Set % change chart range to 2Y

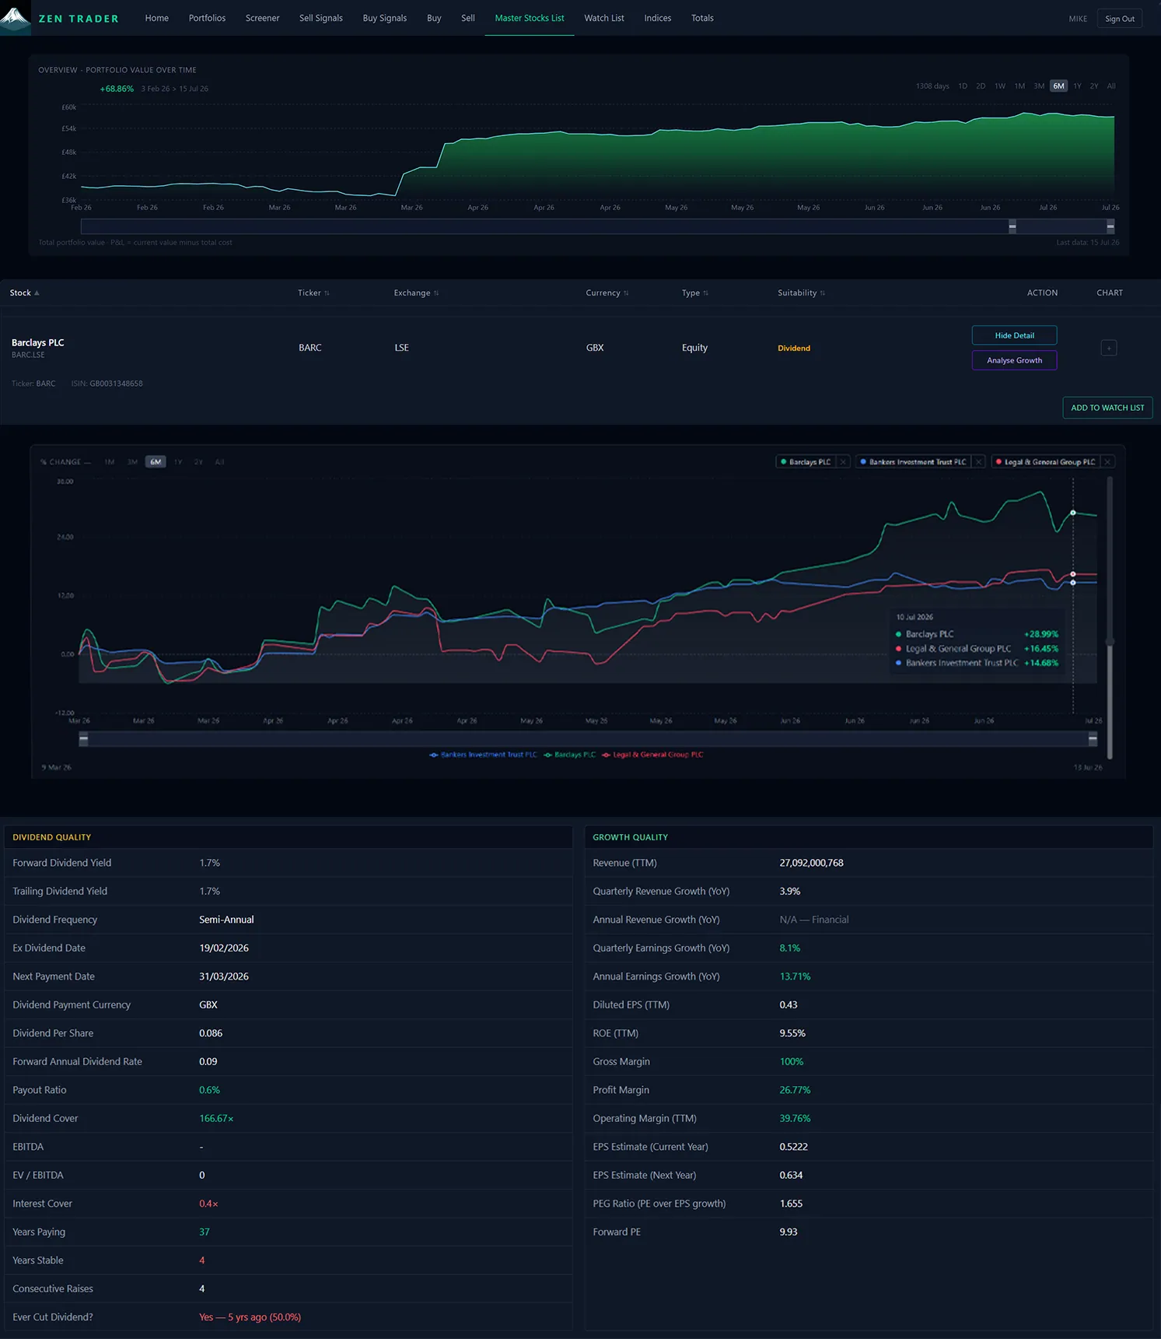click(x=198, y=462)
